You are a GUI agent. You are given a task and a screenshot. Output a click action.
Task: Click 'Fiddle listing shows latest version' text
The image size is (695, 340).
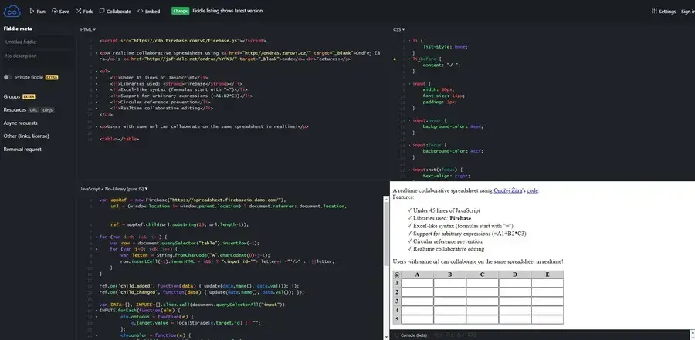pyautogui.click(x=227, y=11)
